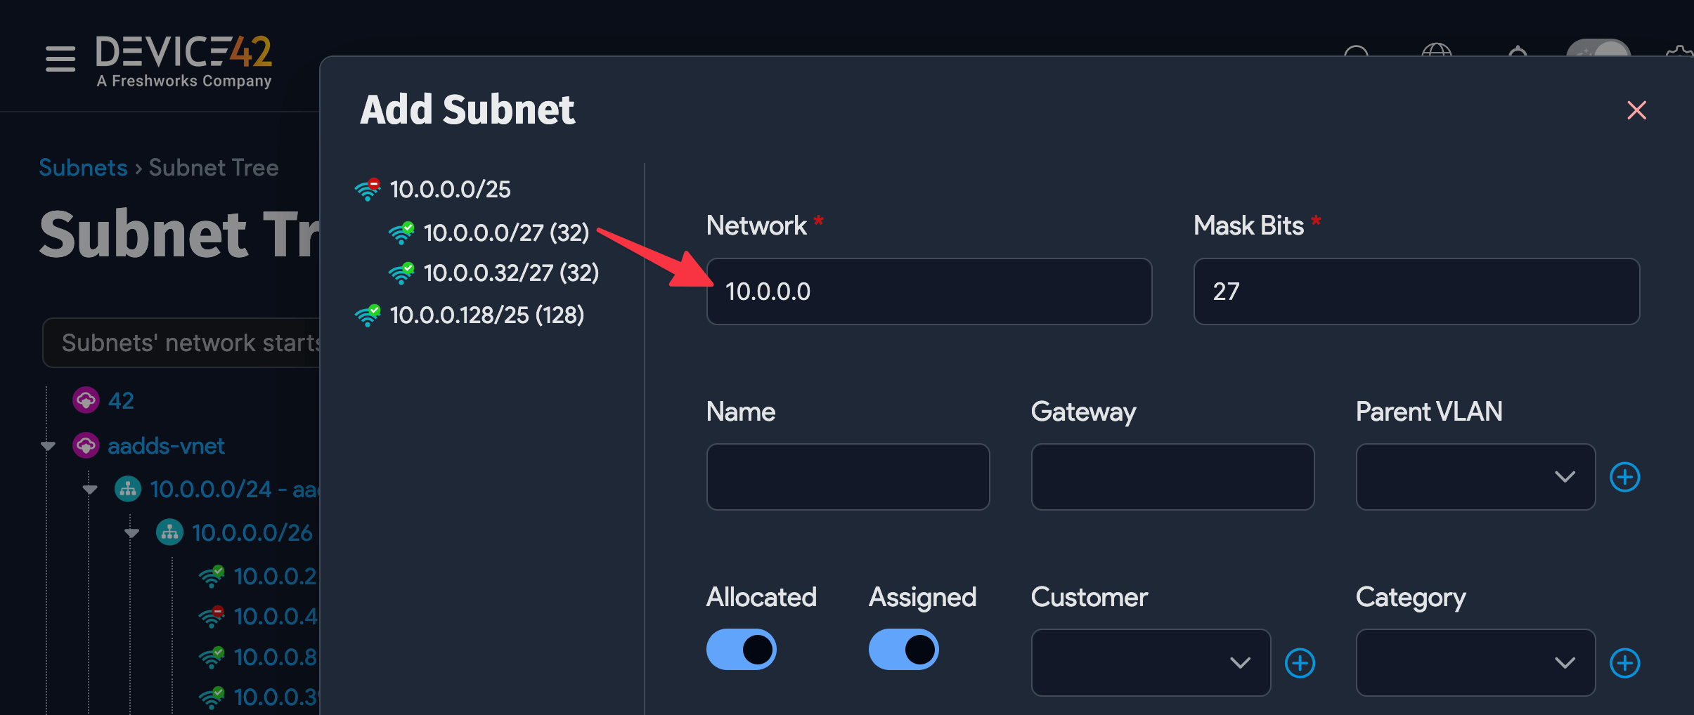
Task: Click plus button beside Parent VLAN
Action: click(x=1624, y=477)
